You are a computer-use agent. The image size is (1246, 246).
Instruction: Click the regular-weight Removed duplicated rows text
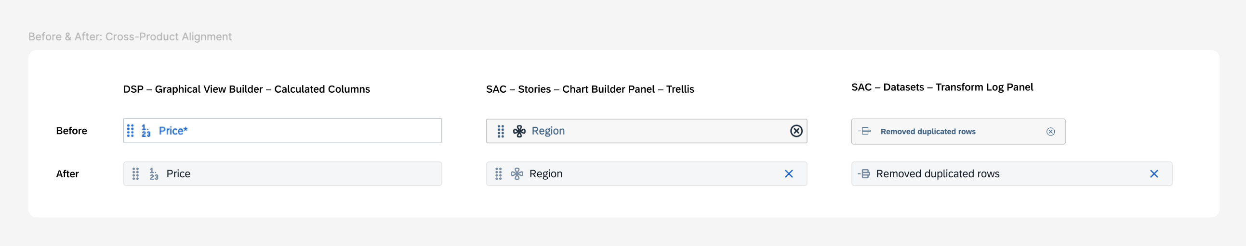[x=938, y=173]
